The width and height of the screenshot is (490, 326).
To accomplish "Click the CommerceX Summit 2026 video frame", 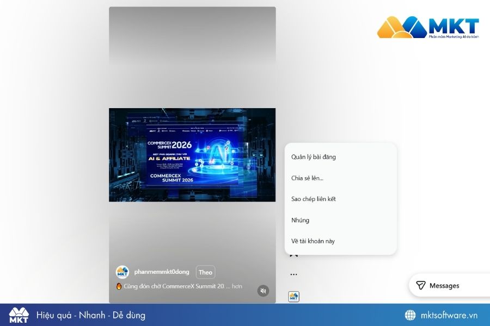I will (192, 155).
